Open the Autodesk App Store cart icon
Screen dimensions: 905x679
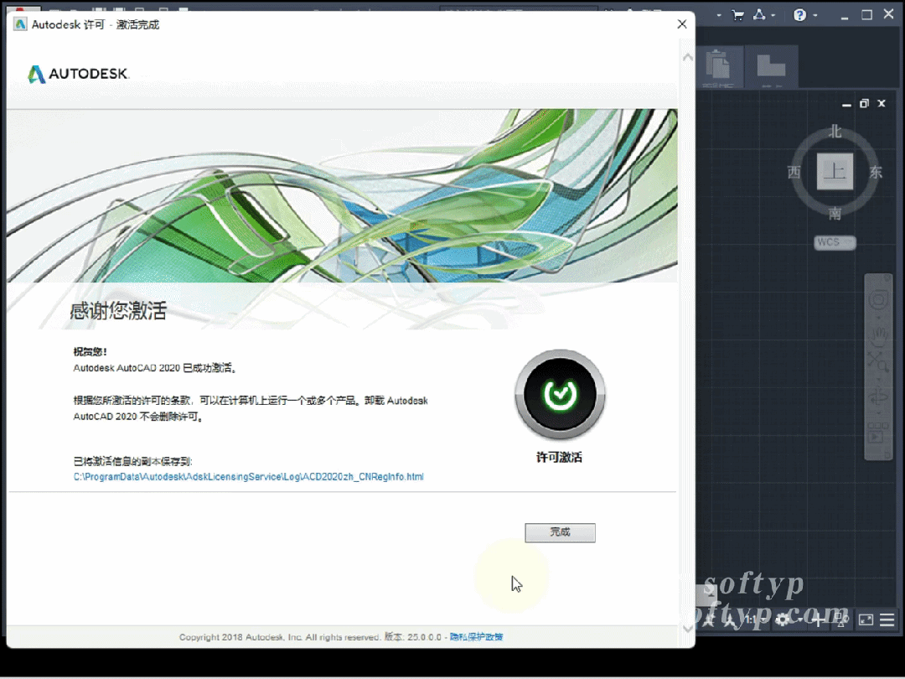tap(737, 16)
